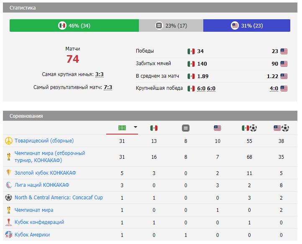302x244 pixels.
Task: Open North & Central America: Concacaf Cup
Action: (x=59, y=198)
